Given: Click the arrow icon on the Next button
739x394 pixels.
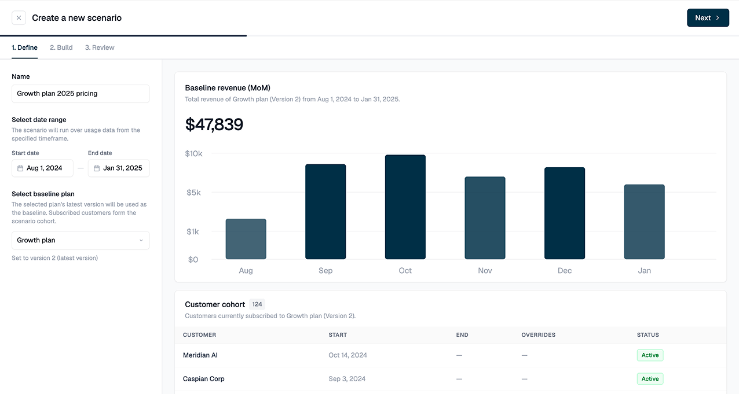Looking at the screenshot, I should (x=718, y=18).
